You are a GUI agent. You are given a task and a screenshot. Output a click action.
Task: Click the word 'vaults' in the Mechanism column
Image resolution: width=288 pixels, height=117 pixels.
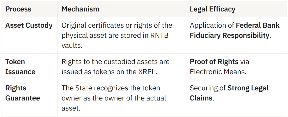point(71,46)
